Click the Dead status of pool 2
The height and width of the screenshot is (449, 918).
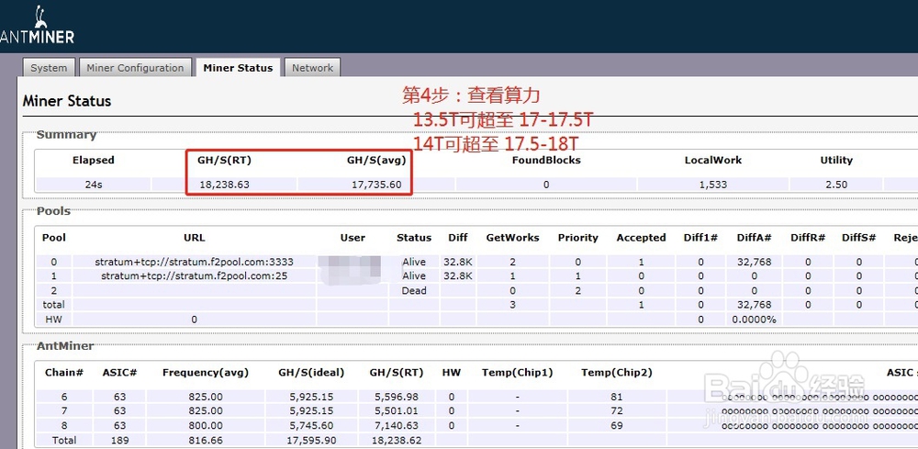pos(414,290)
